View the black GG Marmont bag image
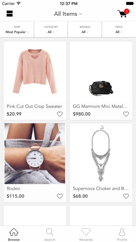This screenshot has height=242, width=136. [101, 88]
